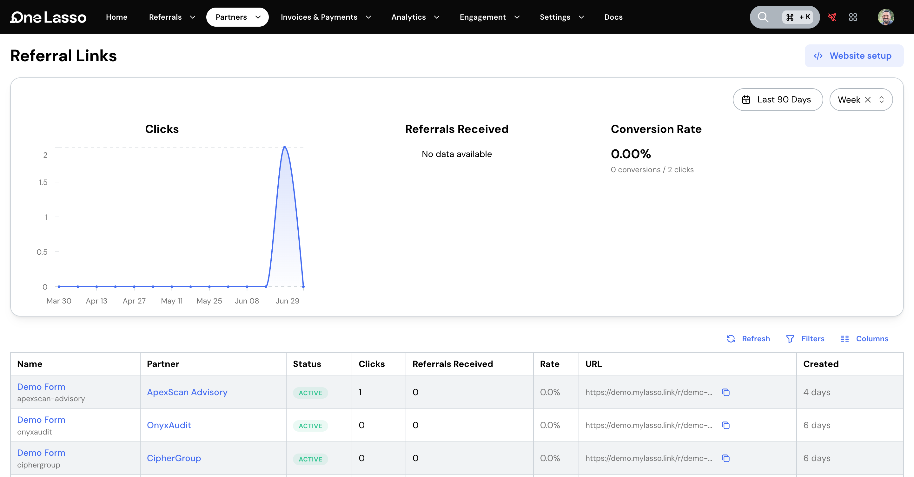Open the Columns chooser
This screenshot has width=914, height=477.
[864, 339]
